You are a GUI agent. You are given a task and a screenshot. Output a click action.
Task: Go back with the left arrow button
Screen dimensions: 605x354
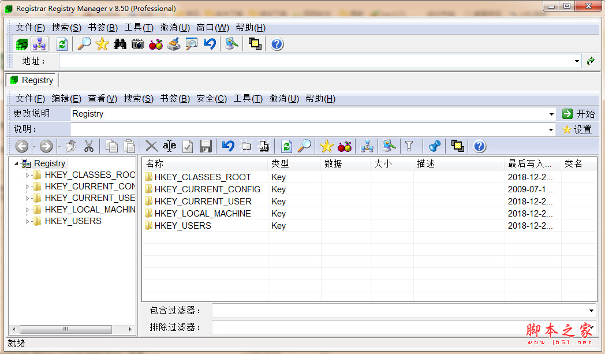click(x=22, y=146)
